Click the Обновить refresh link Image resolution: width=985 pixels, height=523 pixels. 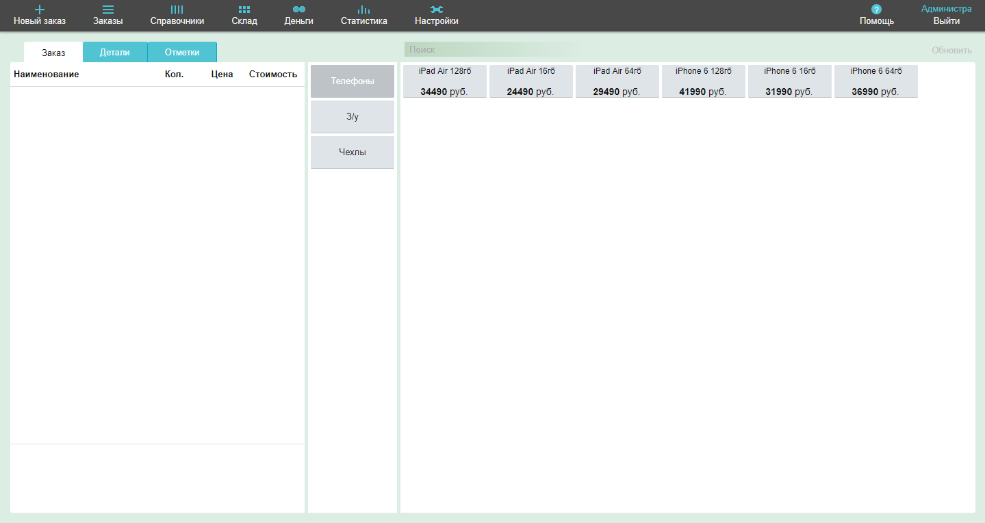click(x=951, y=51)
